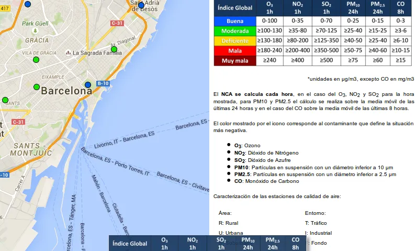Image resolution: width=418 pixels, height=251 pixels.
Task: Click the green Moderada legend swatch
Action: [235, 31]
